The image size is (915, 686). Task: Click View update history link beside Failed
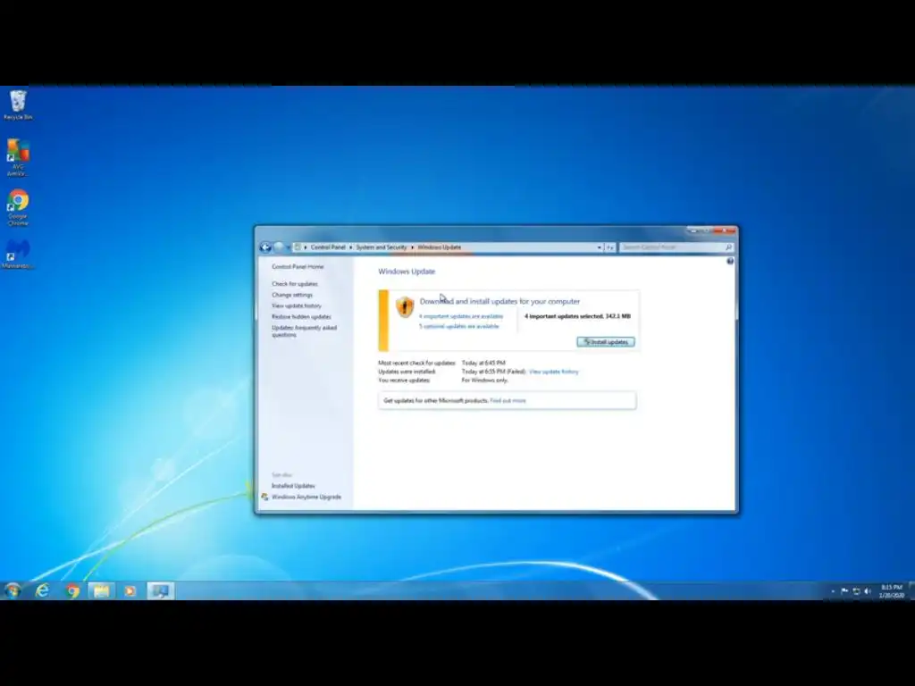(x=554, y=372)
